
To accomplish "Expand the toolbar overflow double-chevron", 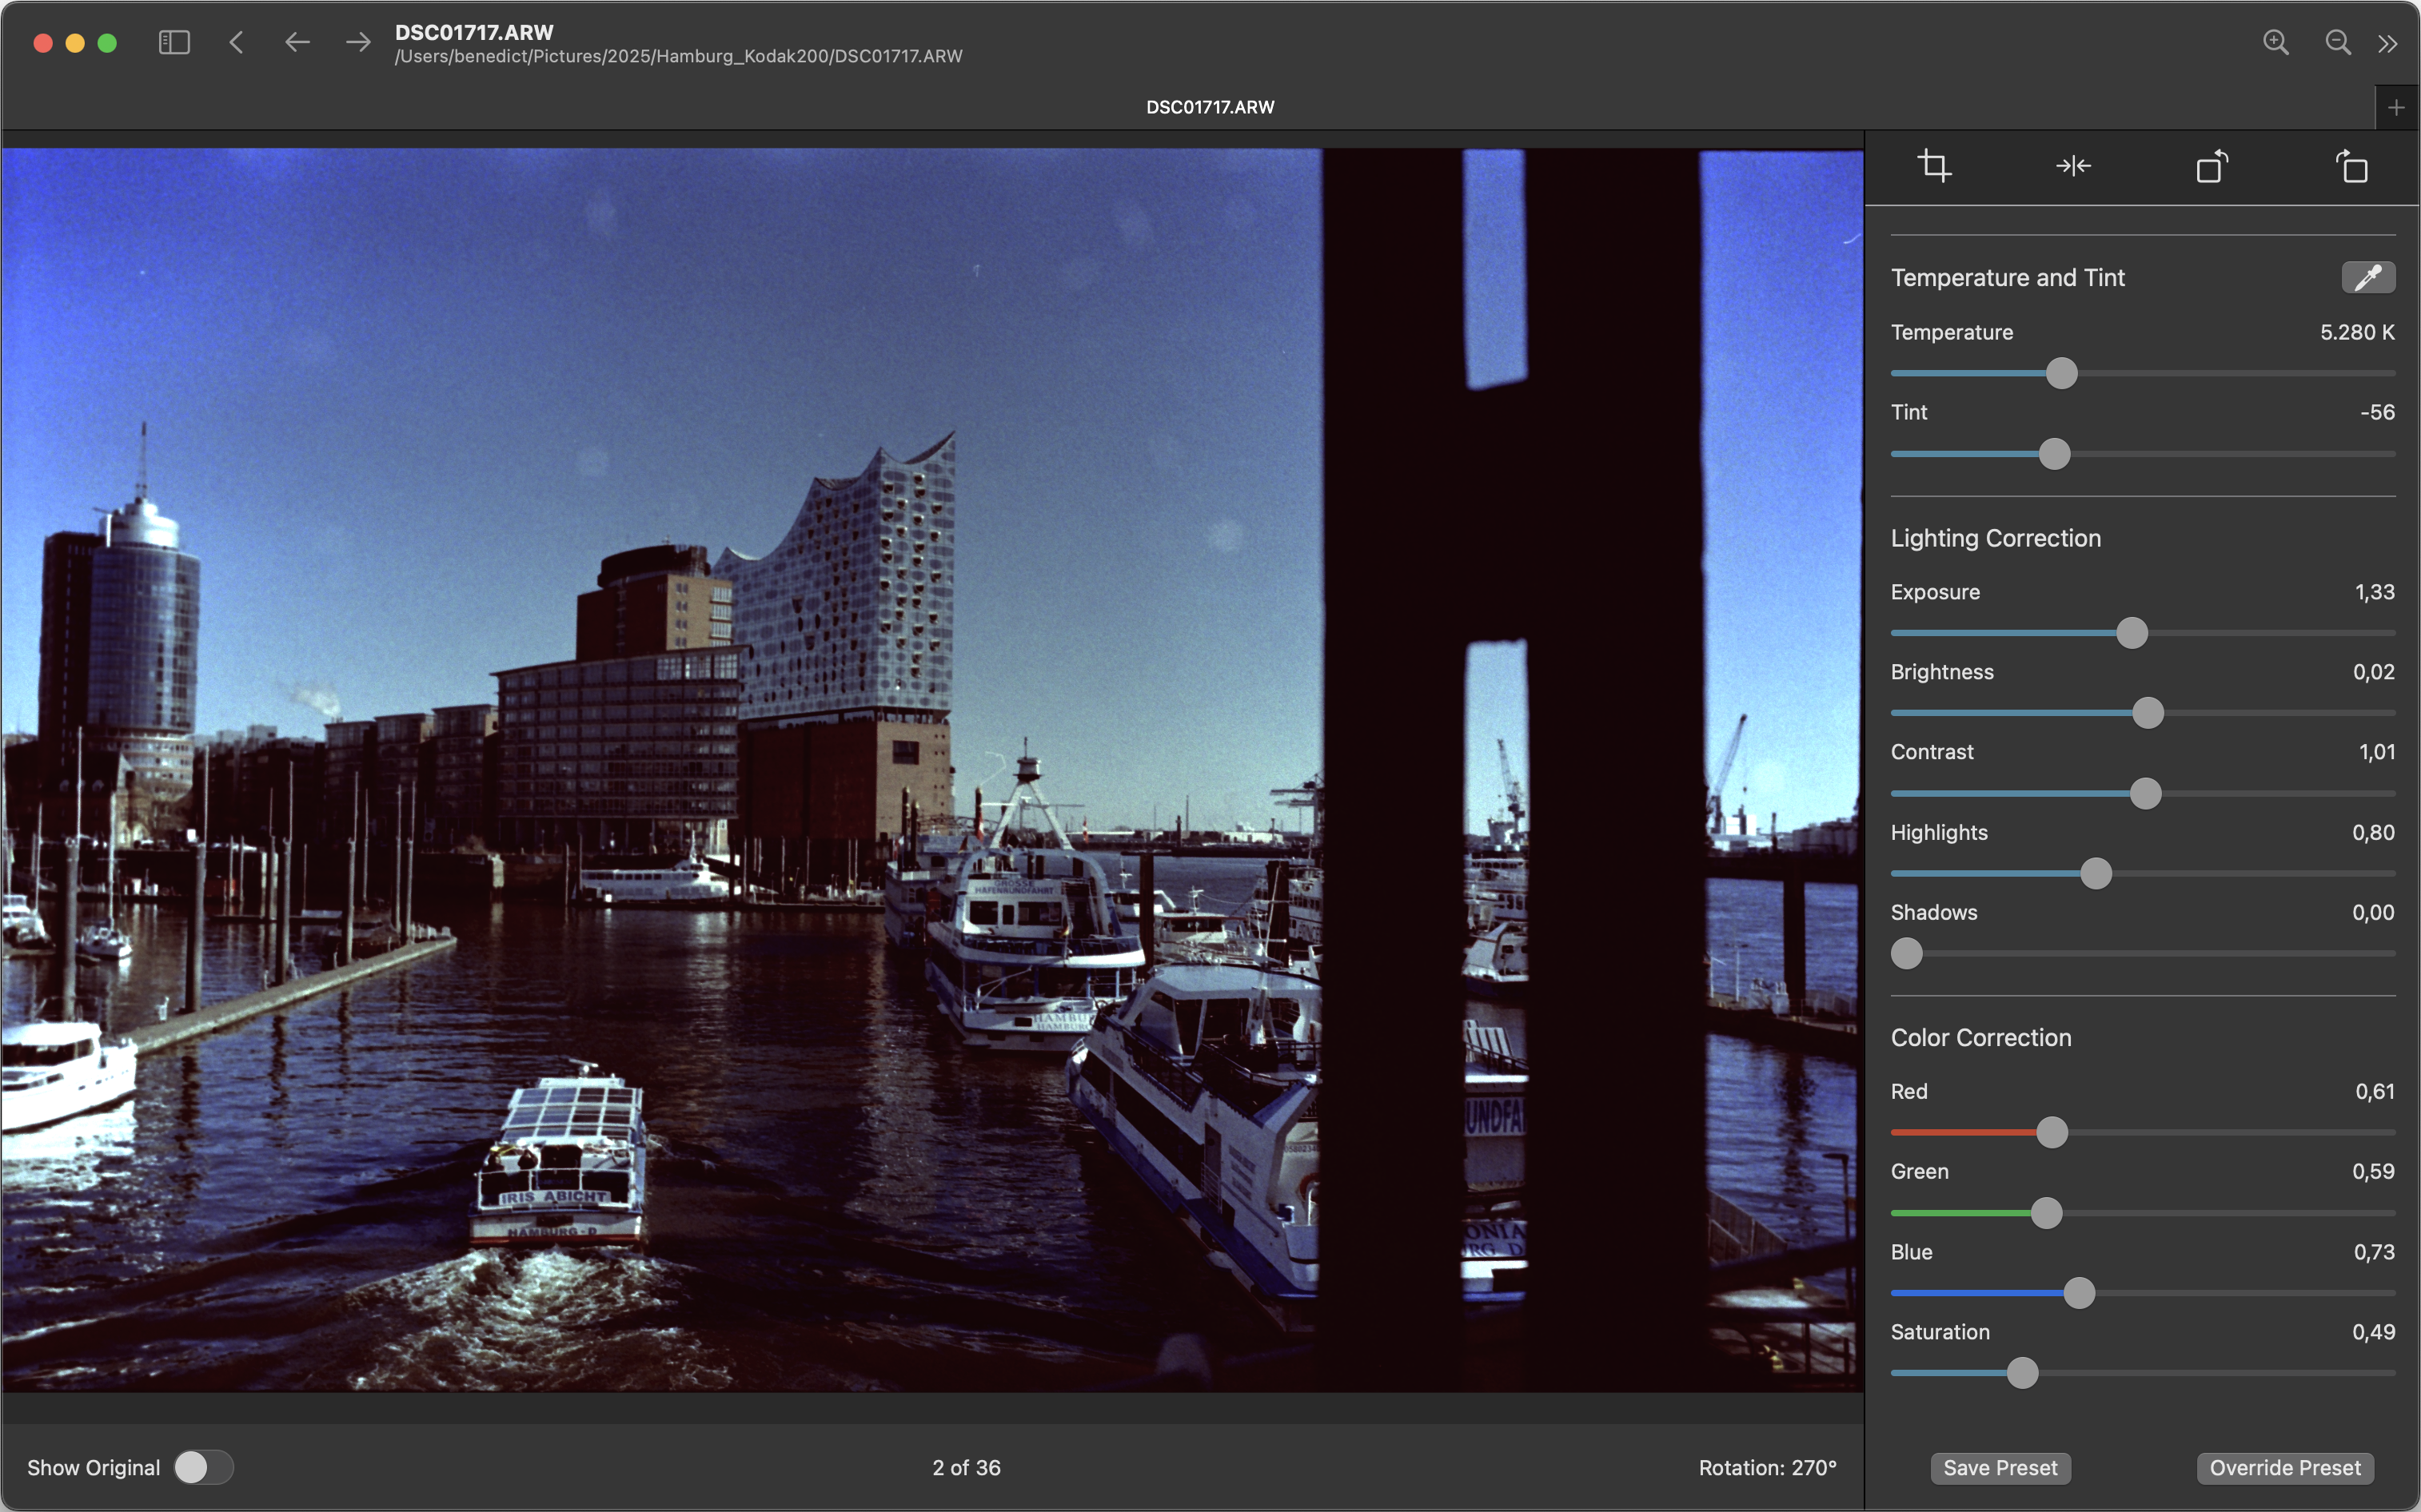I will click(x=2388, y=44).
